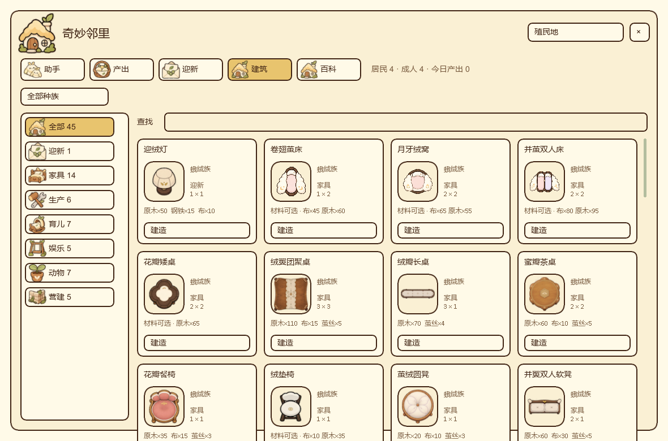Build the 并茧双人床 item
The height and width of the screenshot is (441, 668).
tap(577, 230)
